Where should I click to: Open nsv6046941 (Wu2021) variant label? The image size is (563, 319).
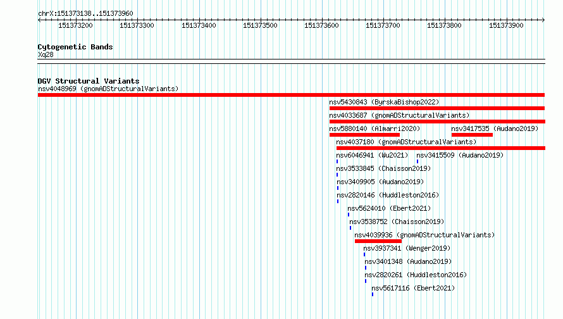pyautogui.click(x=372, y=155)
